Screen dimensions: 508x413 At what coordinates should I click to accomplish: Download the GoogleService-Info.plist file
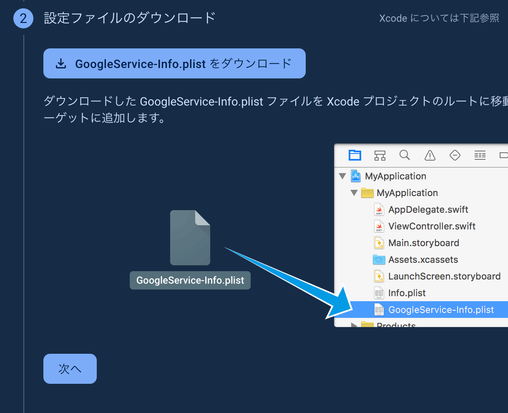pos(174,63)
